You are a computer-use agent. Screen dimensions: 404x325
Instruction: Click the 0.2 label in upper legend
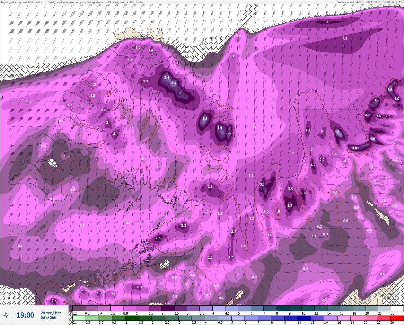(x=74, y=313)
